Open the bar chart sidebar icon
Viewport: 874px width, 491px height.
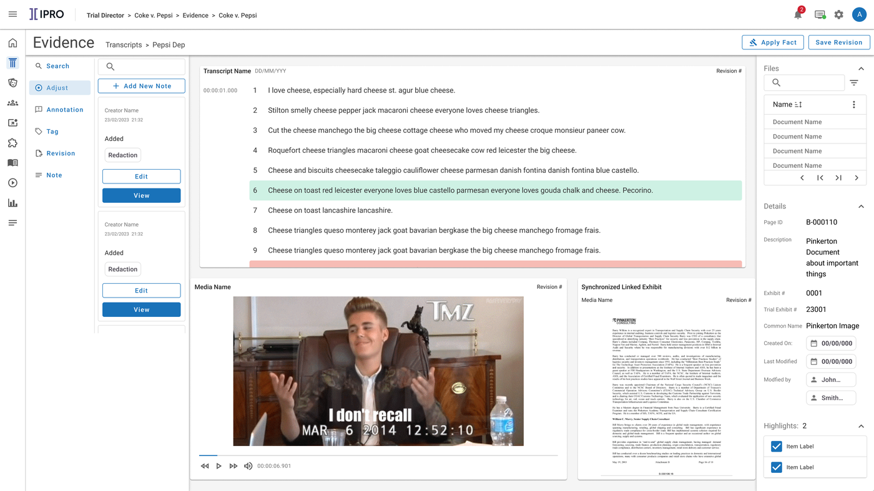[12, 203]
